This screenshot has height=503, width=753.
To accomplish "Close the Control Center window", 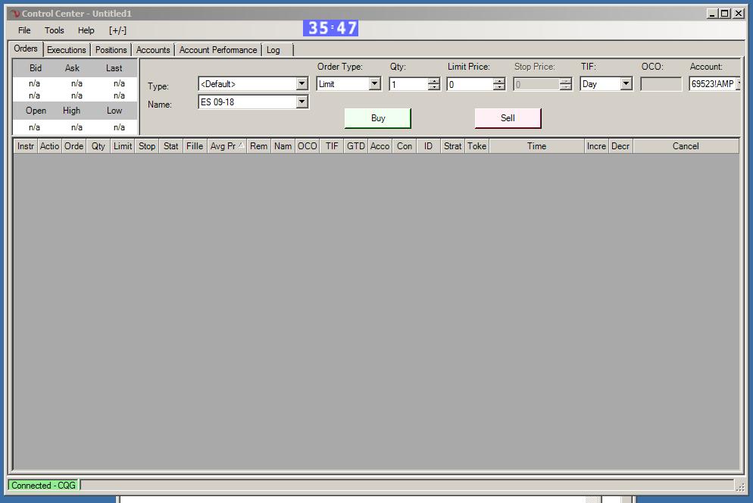I will pos(739,14).
